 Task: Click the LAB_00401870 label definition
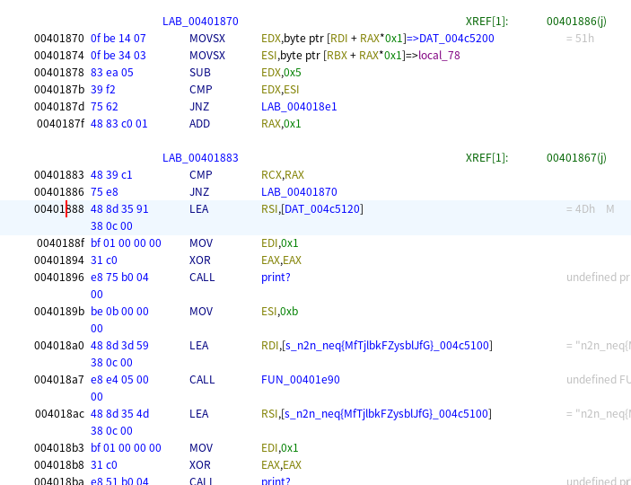coord(200,21)
